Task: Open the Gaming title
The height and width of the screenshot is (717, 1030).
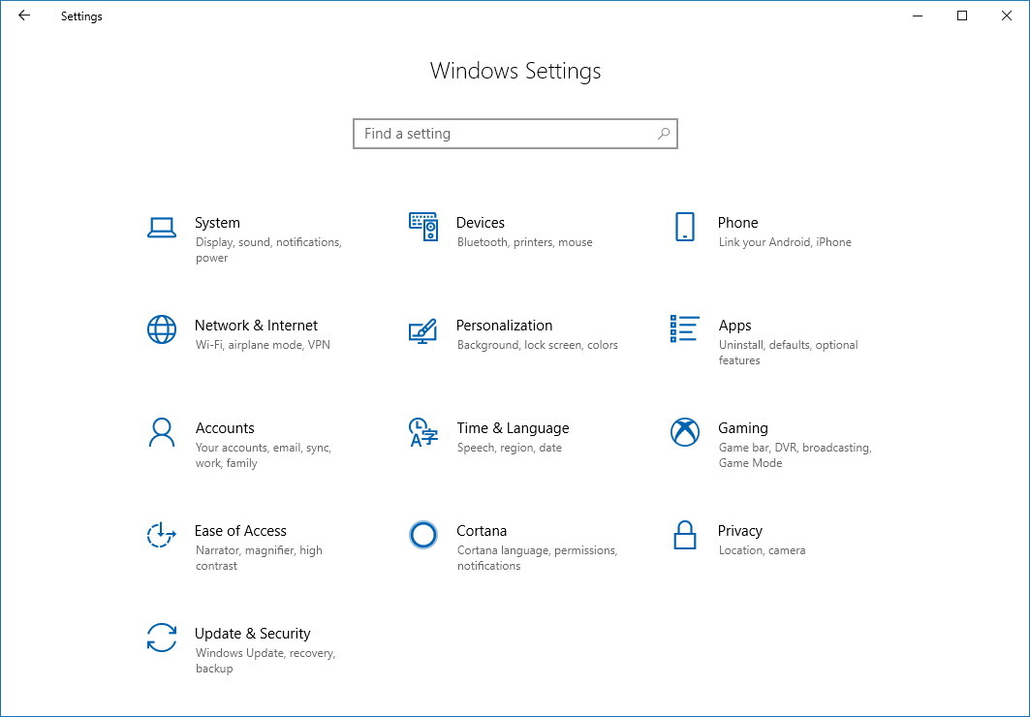Action: pos(743,428)
